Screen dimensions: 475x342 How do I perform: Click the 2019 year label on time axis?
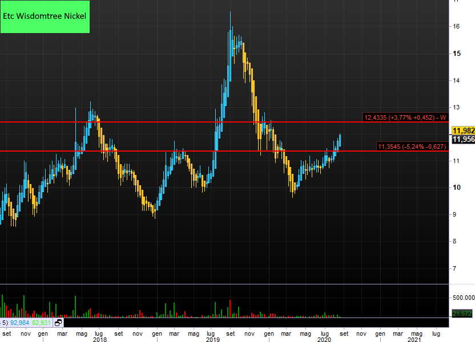(x=213, y=340)
